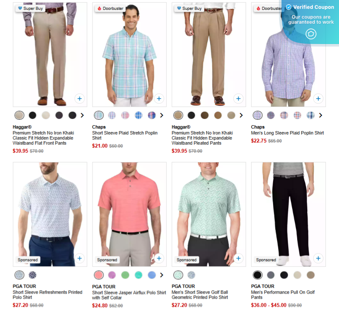Screen dimensions: 339x316
Task: Choose navy print swatch for Refreshments Polo
Action: click(33, 275)
